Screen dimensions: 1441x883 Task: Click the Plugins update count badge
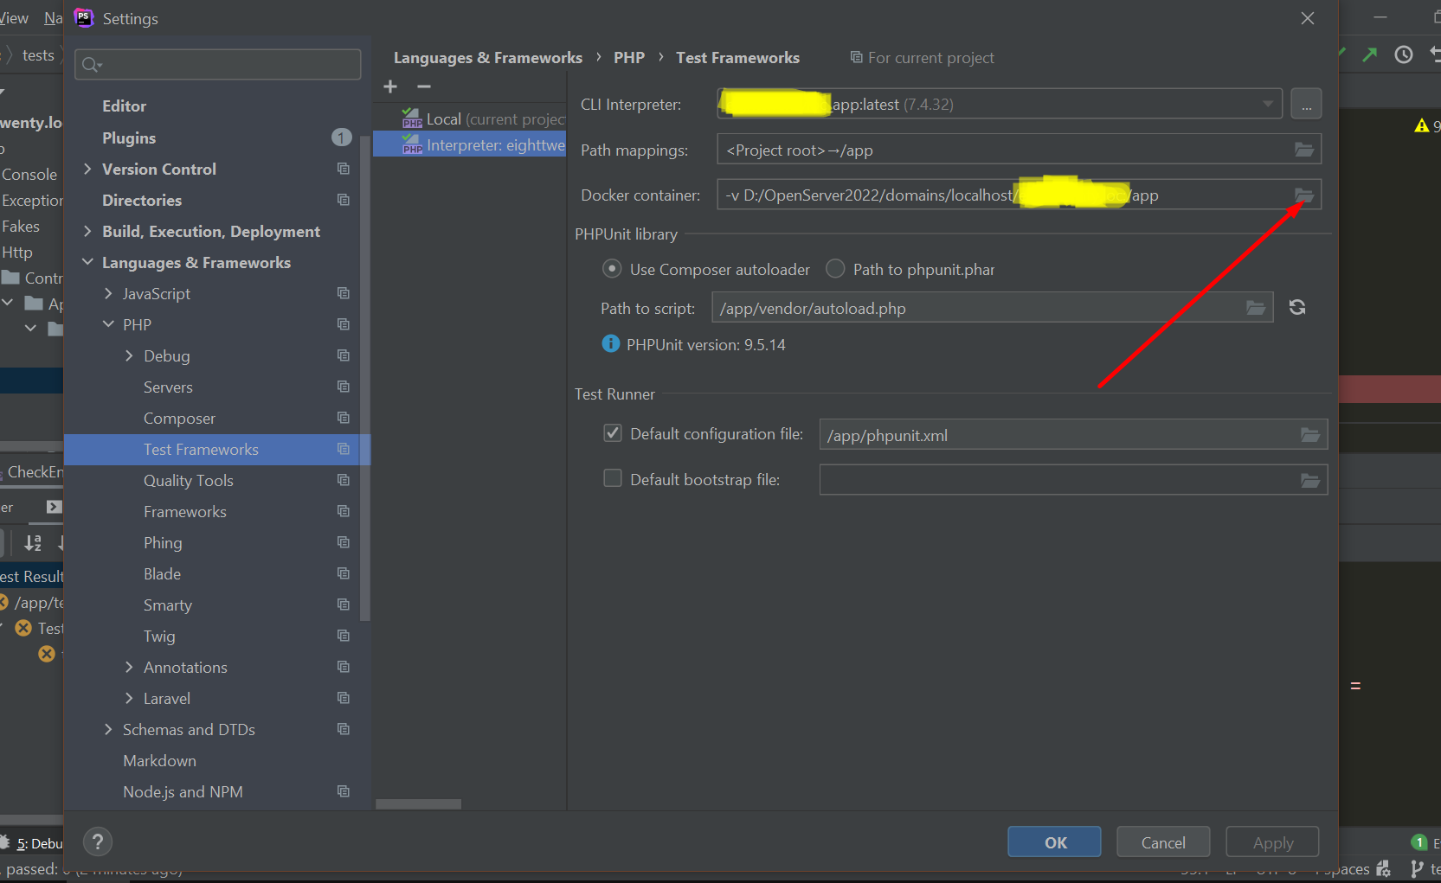342,138
